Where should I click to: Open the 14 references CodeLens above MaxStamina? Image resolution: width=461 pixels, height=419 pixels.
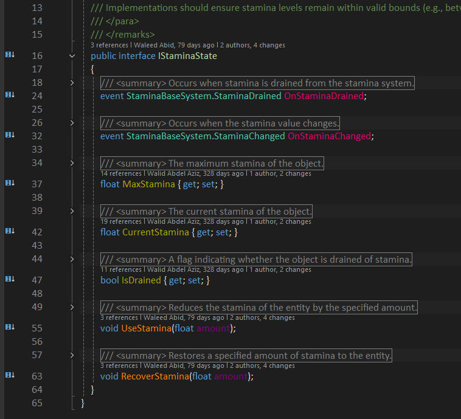point(120,174)
